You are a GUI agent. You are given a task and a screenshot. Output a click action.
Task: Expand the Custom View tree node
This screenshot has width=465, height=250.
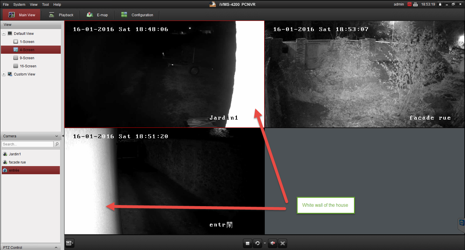point(4,74)
